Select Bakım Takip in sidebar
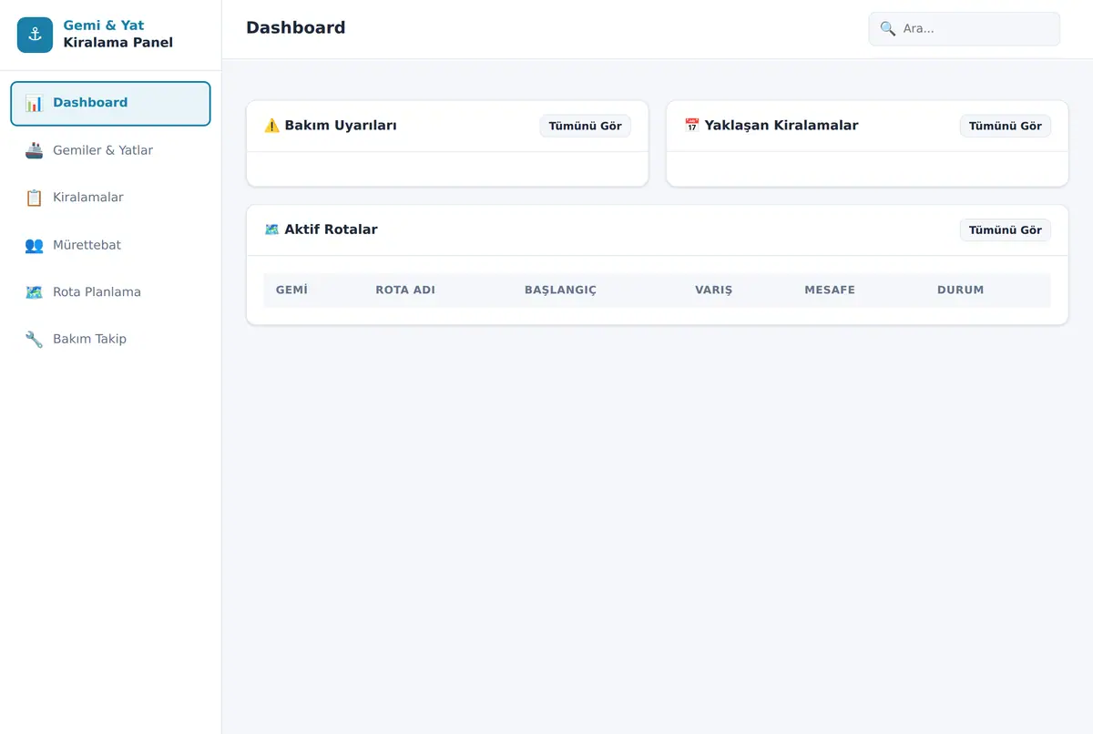The width and height of the screenshot is (1093, 734). pos(110,340)
